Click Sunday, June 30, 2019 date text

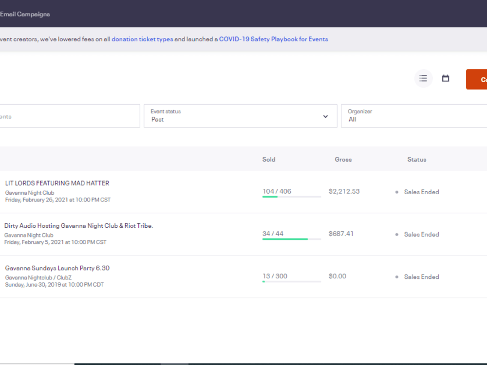(x=55, y=285)
